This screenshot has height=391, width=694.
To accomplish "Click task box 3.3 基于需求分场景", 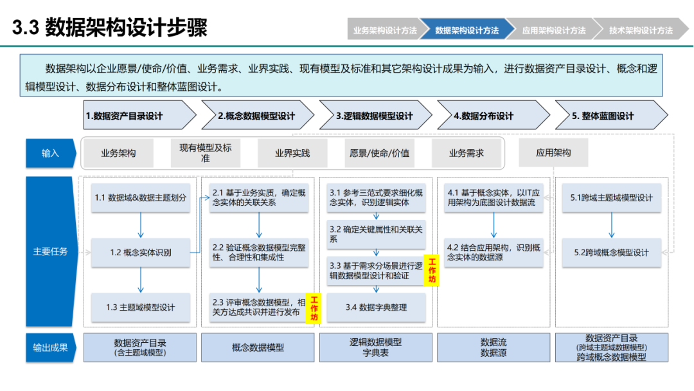I will point(376,271).
